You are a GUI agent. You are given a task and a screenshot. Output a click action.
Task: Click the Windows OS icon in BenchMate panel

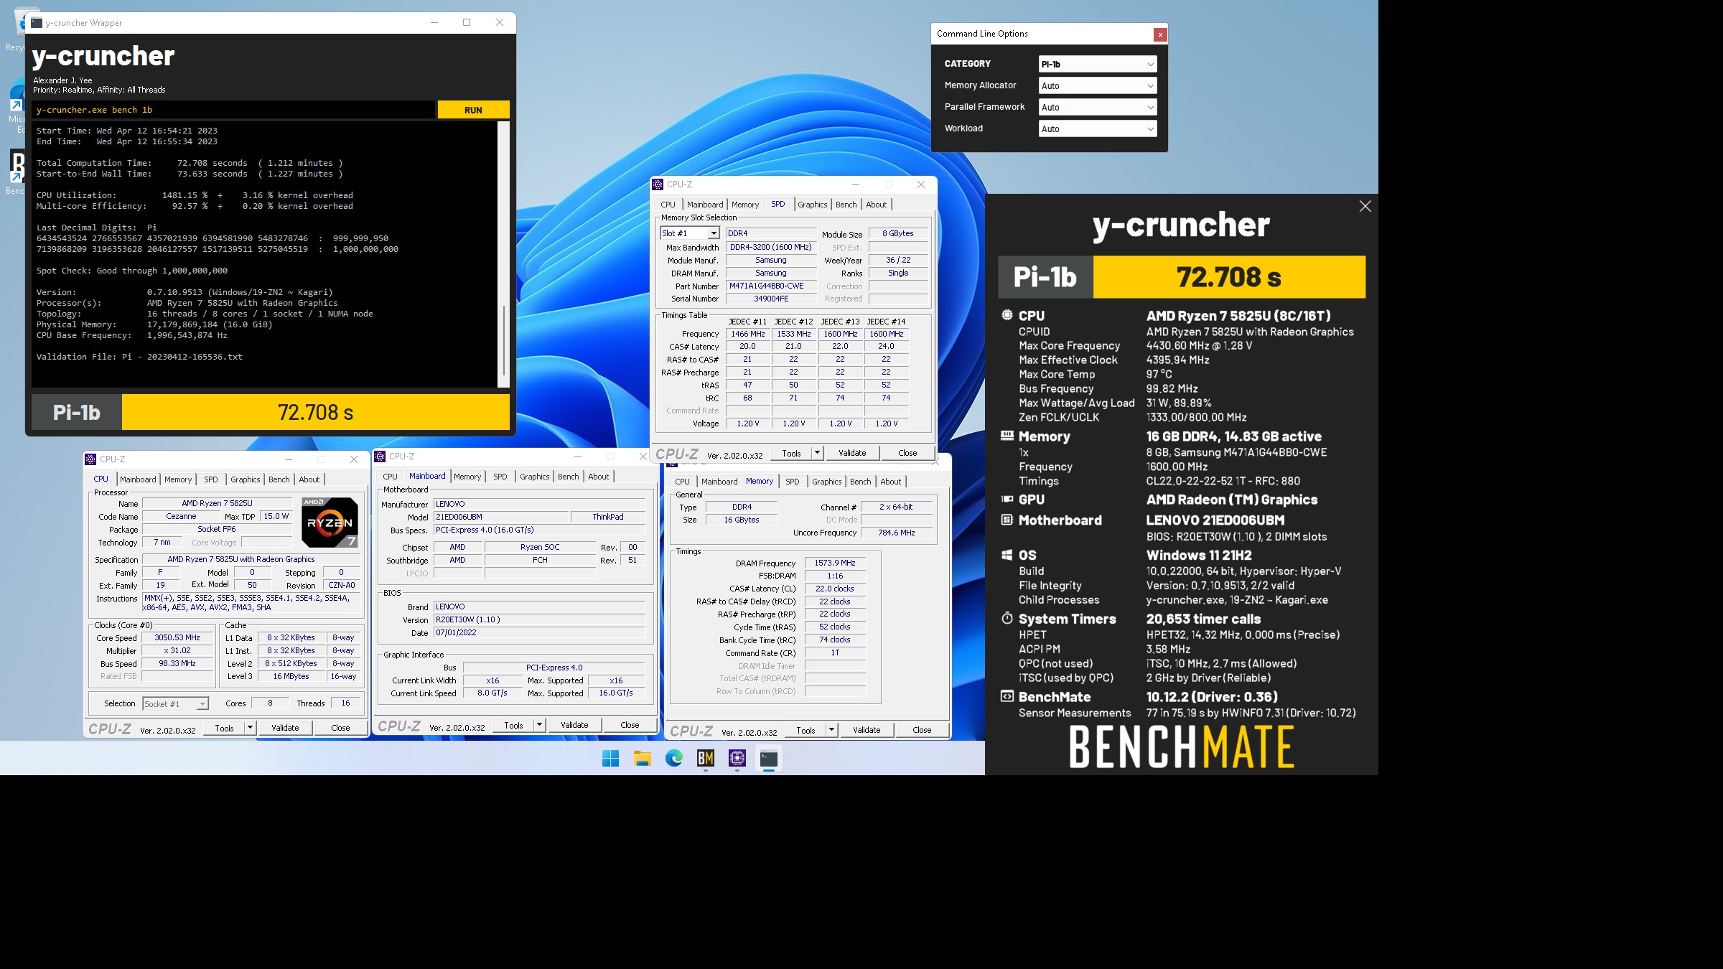[x=1007, y=555]
